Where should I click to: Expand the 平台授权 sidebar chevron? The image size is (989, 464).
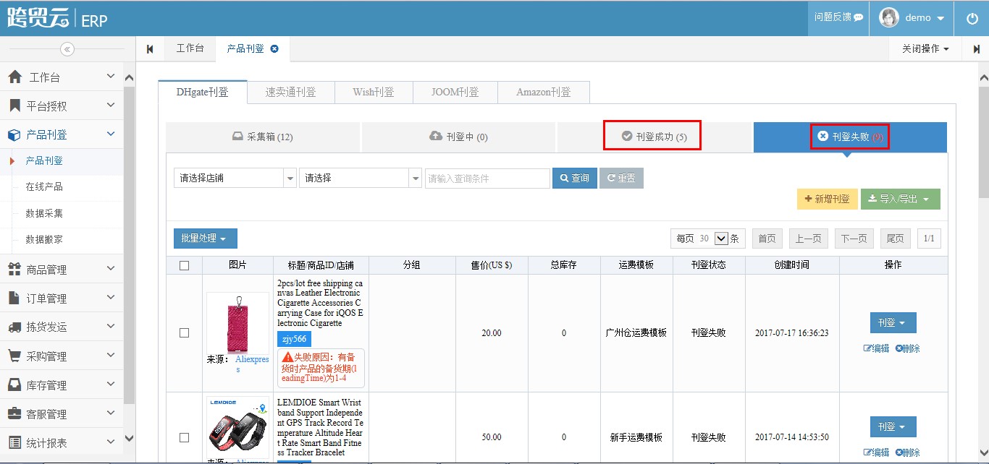point(111,106)
